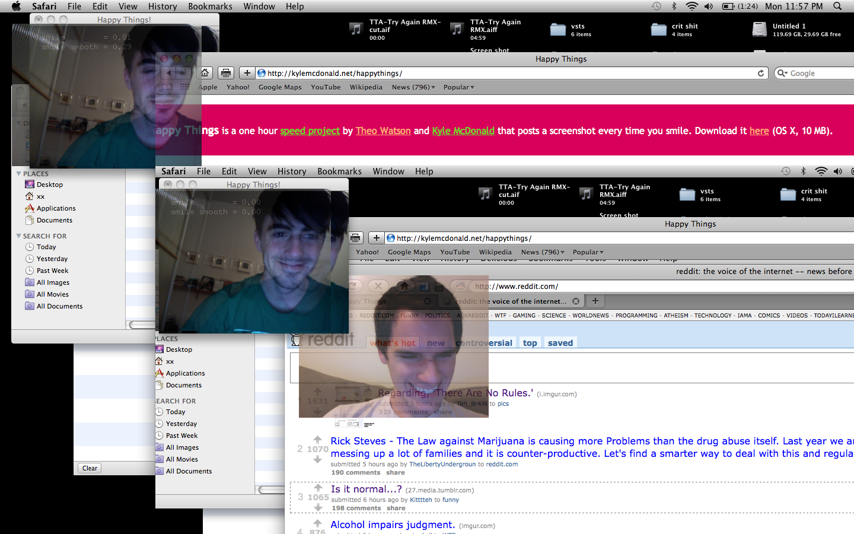Click the Home icon in the outer Safari toolbar
The height and width of the screenshot is (534, 854).
[205, 73]
